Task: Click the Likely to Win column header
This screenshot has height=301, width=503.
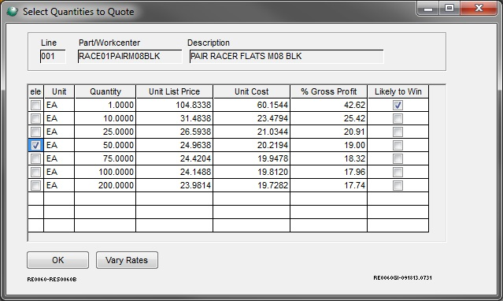Action: pos(398,91)
